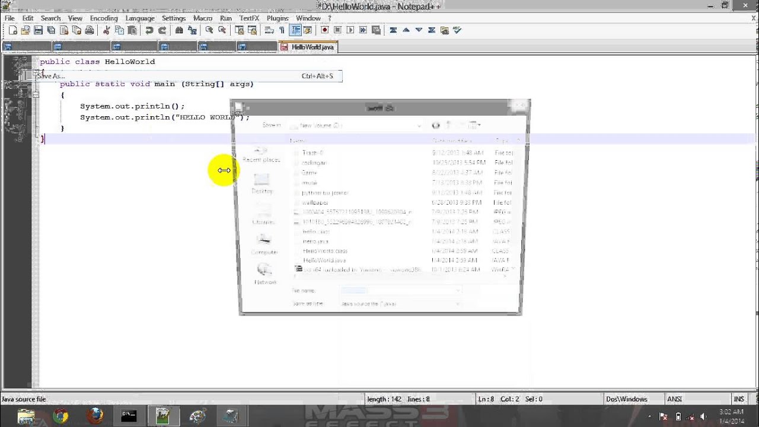Viewport: 759px width, 427px height.
Task: Toggle synchronize horizontal scrolling icon
Action: (x=252, y=30)
